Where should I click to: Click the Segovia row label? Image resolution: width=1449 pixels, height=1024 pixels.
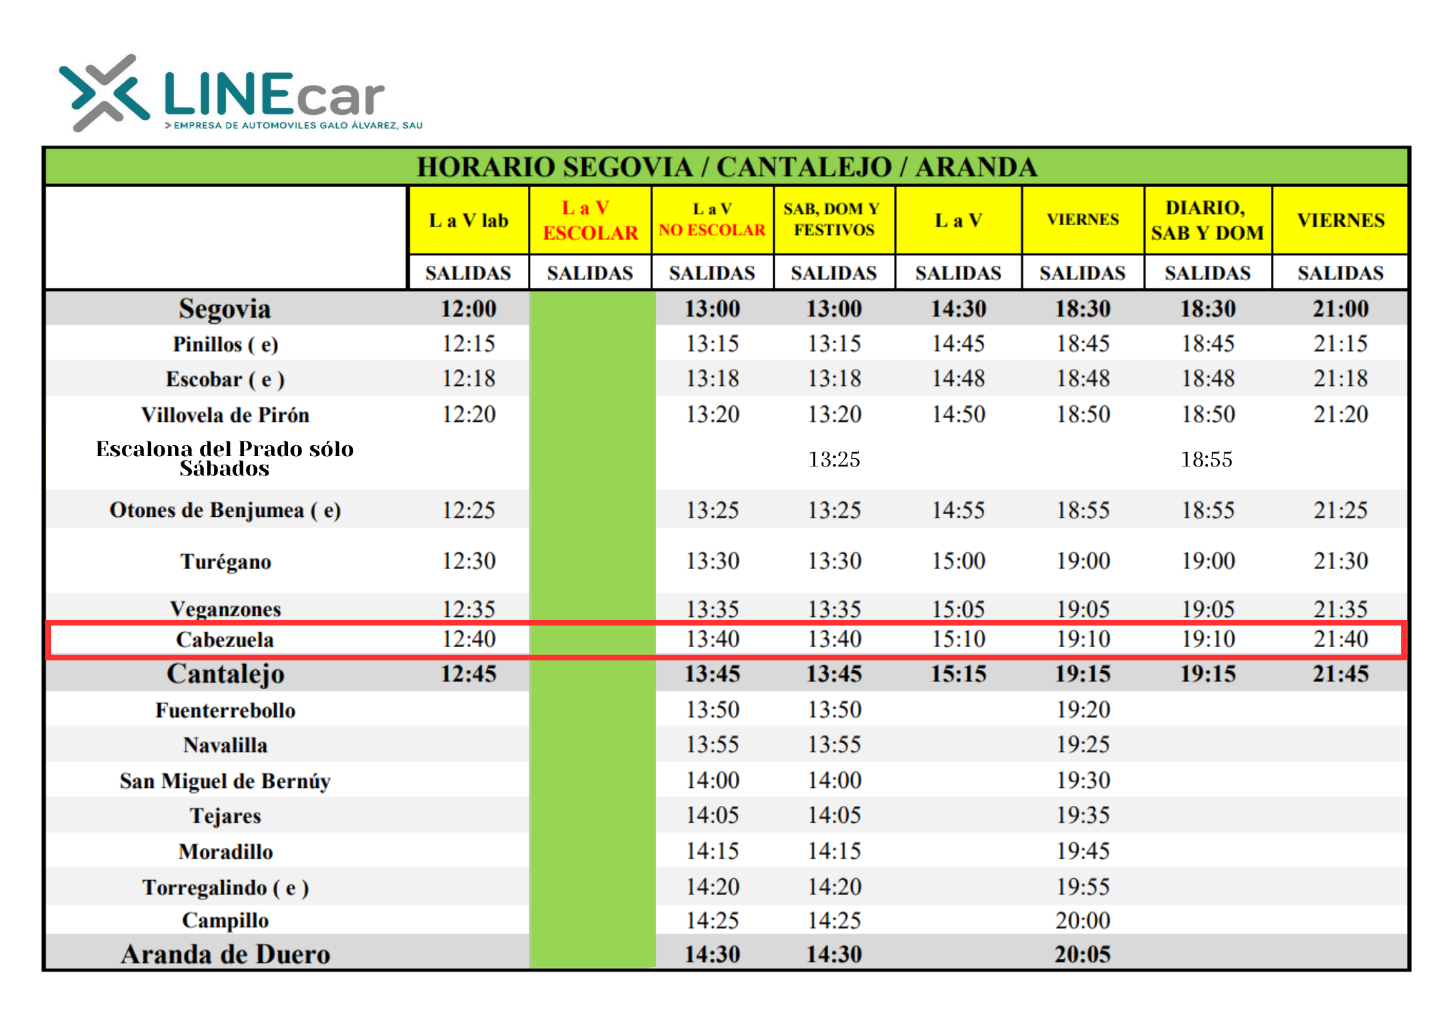[225, 308]
